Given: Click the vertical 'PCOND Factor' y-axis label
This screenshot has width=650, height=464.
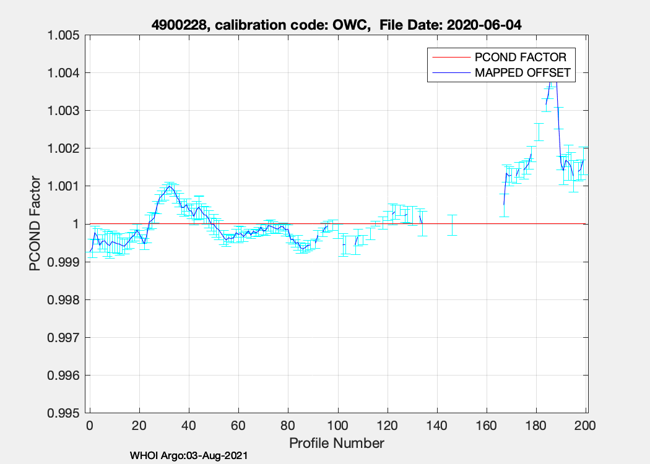Looking at the screenshot, I should [x=36, y=224].
